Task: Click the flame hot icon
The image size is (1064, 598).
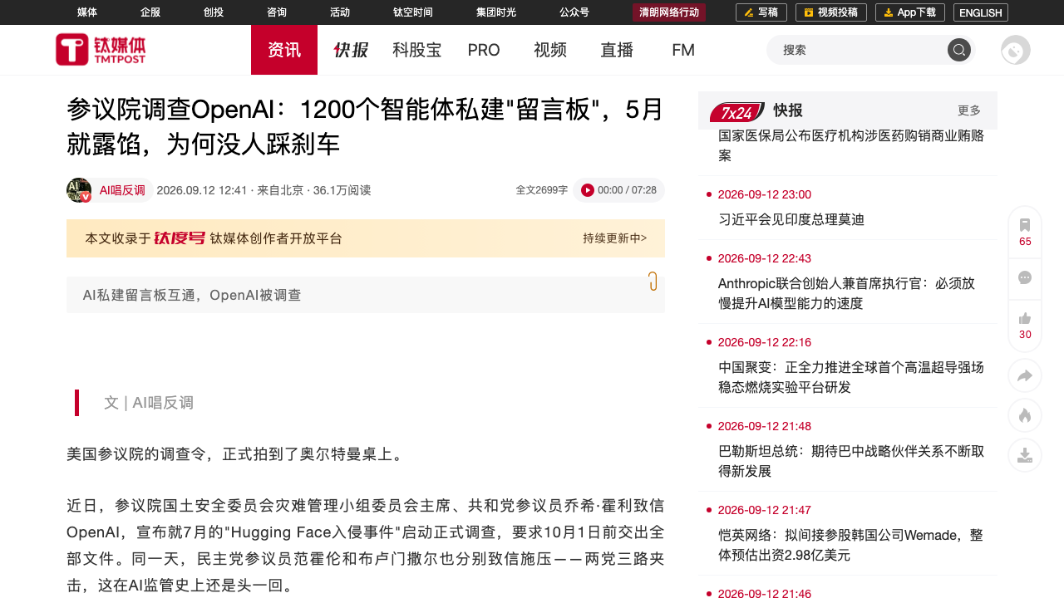Action: click(x=1025, y=415)
